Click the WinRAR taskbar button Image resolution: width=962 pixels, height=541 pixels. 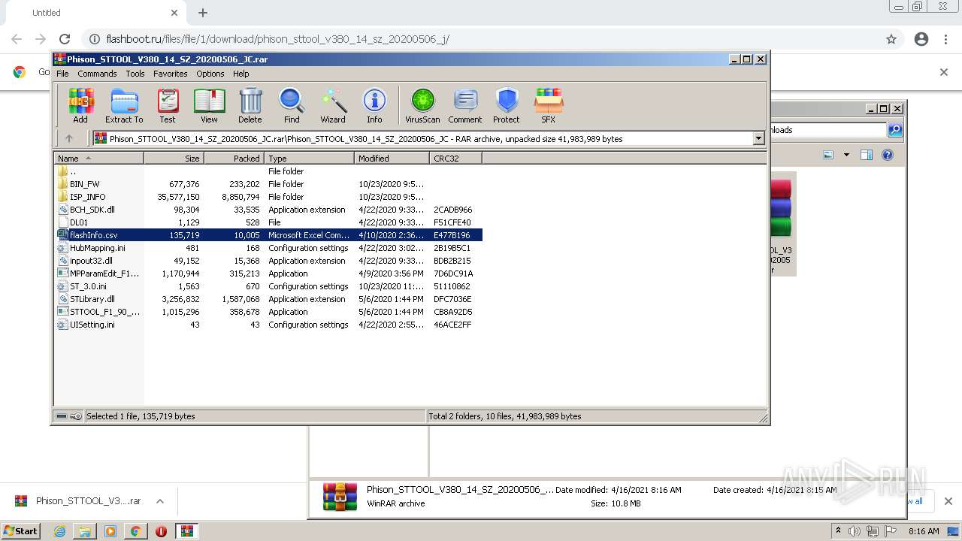click(x=187, y=531)
